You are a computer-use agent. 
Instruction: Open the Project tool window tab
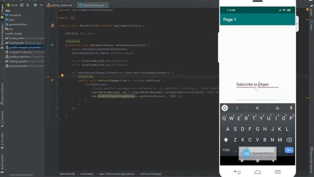coord(2,12)
